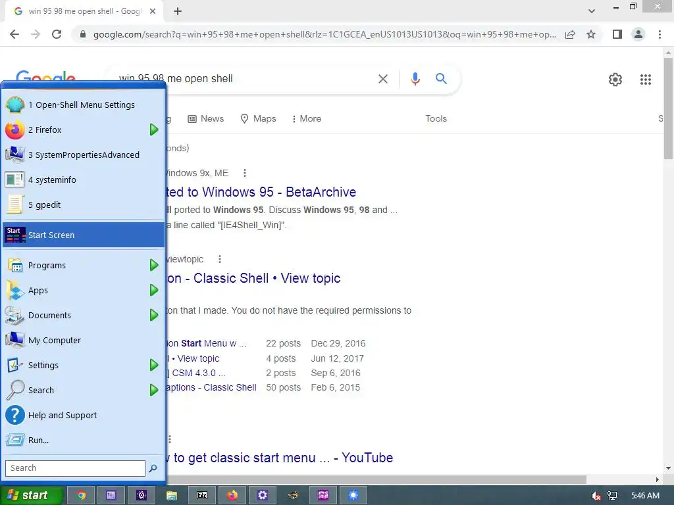Expand the Firefox submenu arrow
Image resolution: width=674 pixels, height=505 pixels.
[x=154, y=130]
